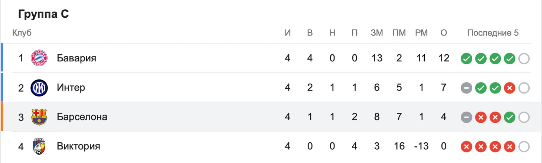
Task: Click the Группа C heading
Action: pos(43,14)
